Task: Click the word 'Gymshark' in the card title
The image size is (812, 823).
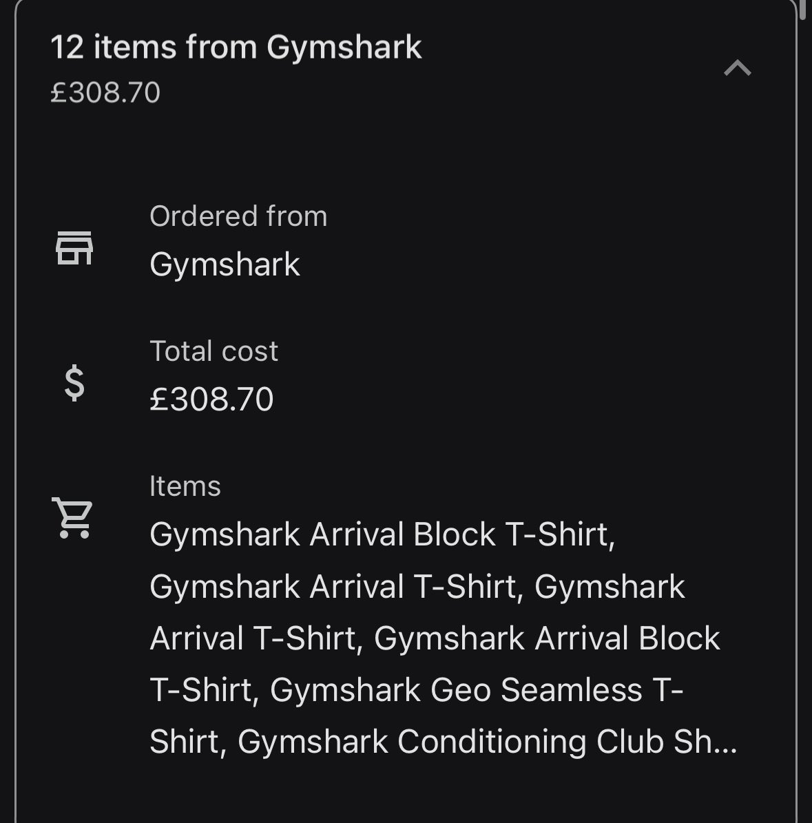Action: tap(344, 48)
